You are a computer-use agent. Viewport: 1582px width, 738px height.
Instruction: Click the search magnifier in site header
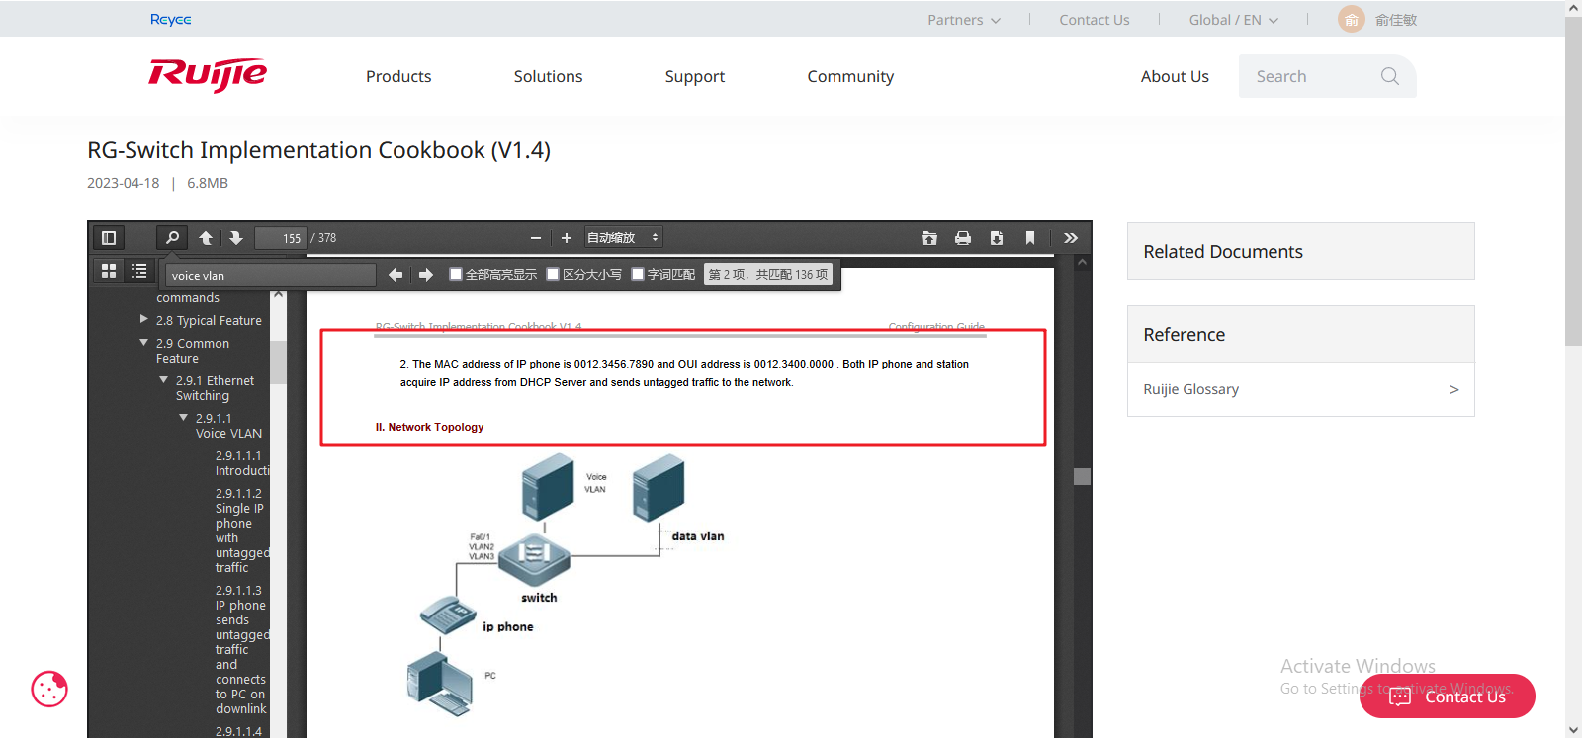(1390, 76)
